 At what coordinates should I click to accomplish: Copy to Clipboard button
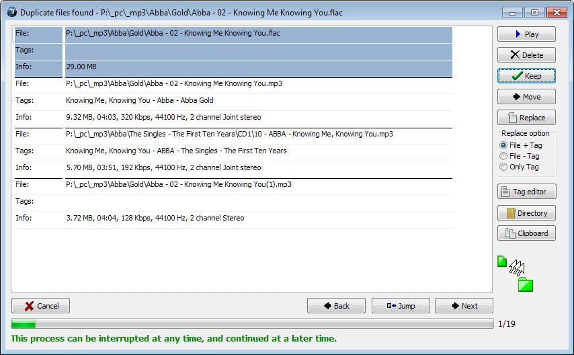[526, 233]
